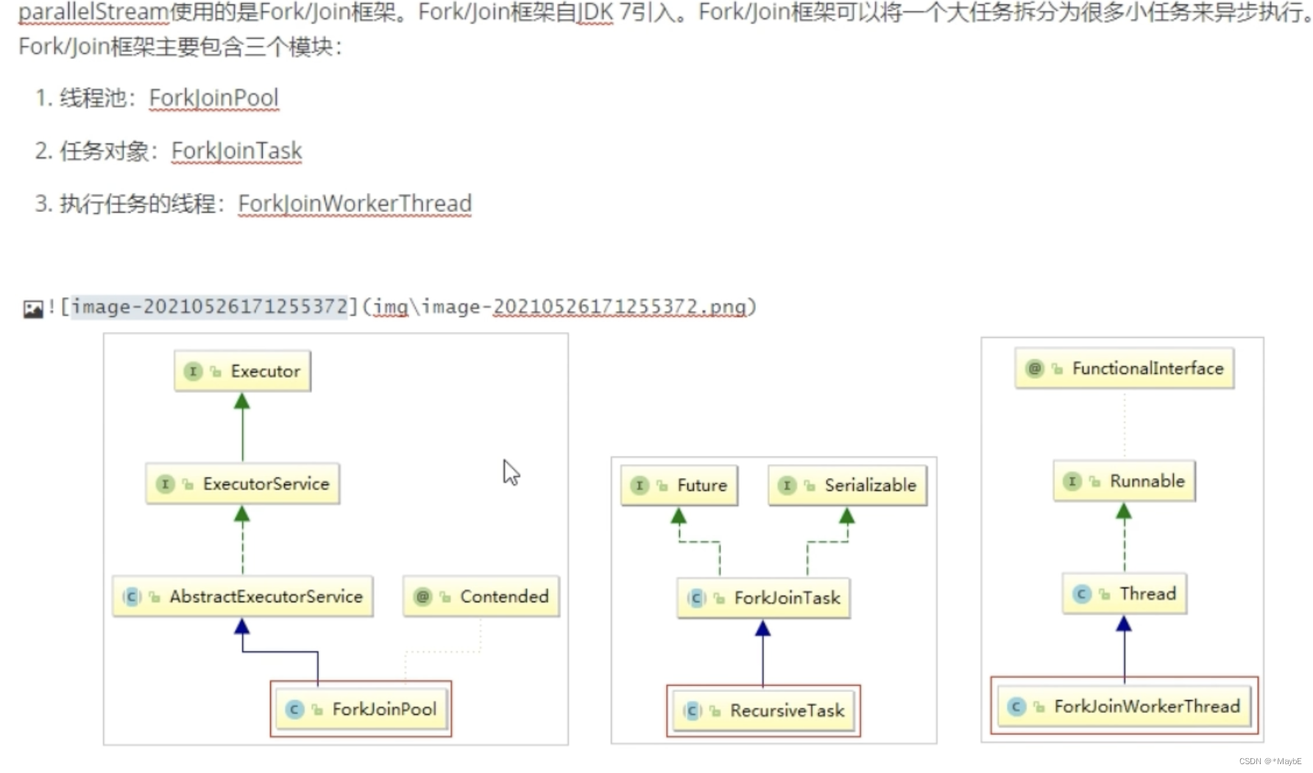Viewport: 1313px width, 773px height.
Task: Click the class icon on ForkJoinPool node
Action: click(x=294, y=709)
